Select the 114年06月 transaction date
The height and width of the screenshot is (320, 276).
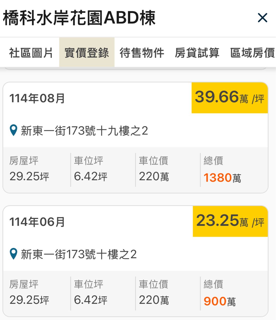tap(37, 222)
